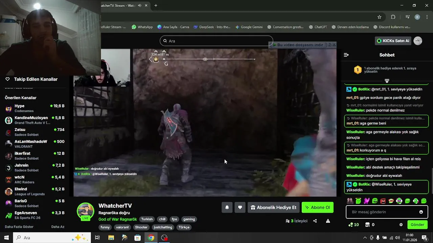433x243 pixels.
Task: Click WhatcherTV live avatar
Action: (x=86, y=212)
